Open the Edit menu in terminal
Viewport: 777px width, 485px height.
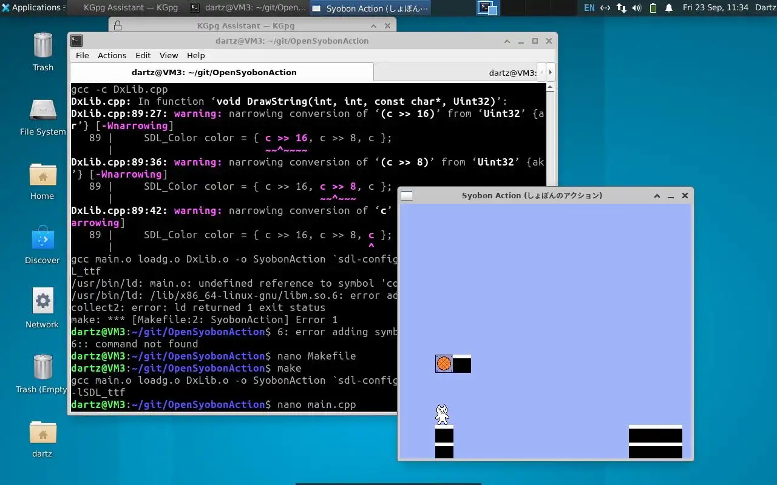pos(143,55)
